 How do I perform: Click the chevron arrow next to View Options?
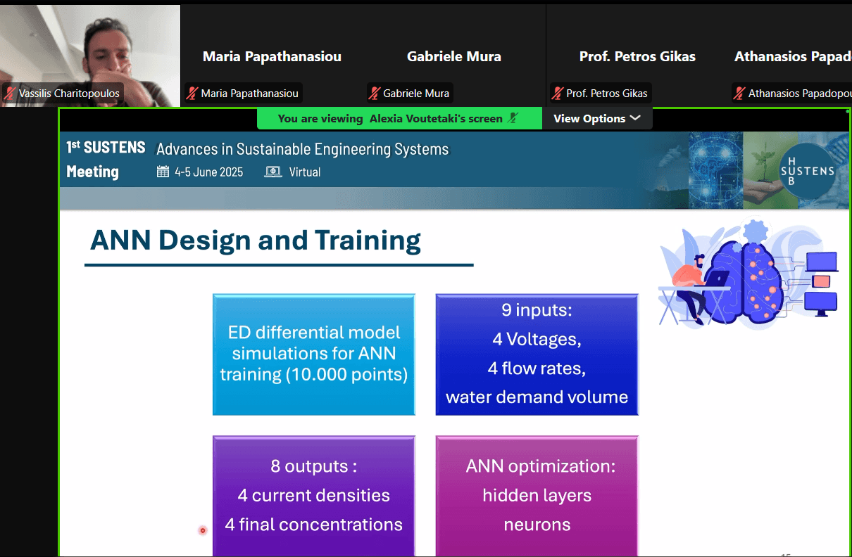click(635, 118)
